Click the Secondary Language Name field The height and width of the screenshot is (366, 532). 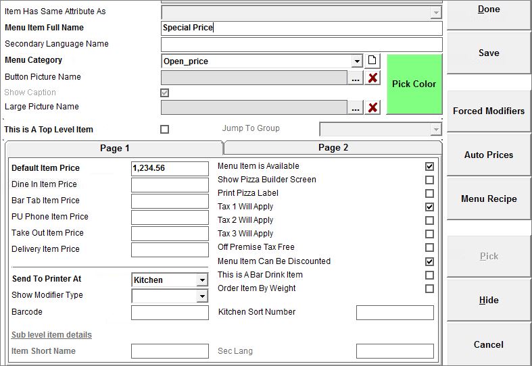[301, 45]
